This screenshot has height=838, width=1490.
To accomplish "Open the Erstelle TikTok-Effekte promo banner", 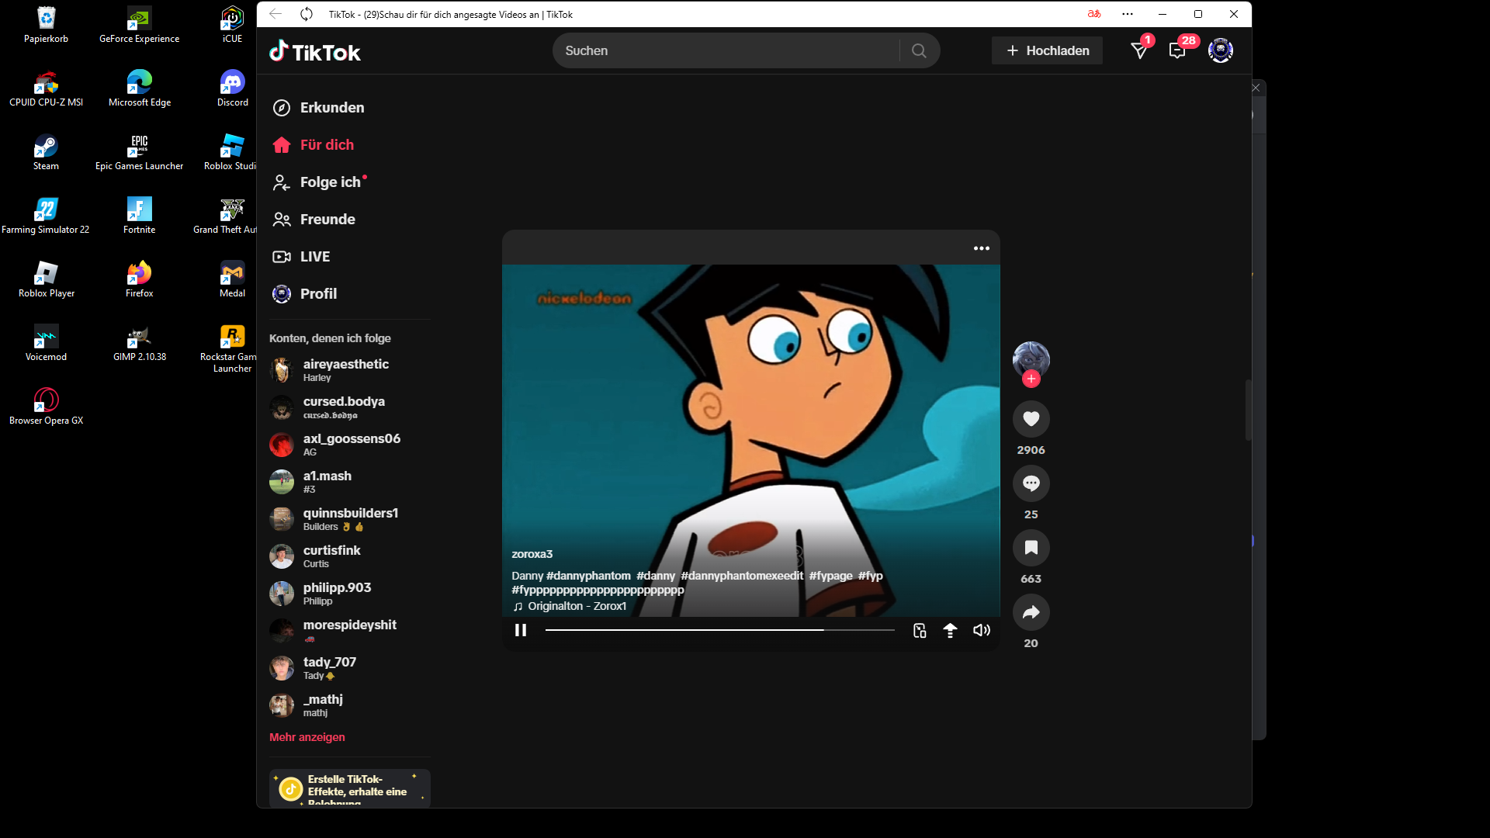I will click(x=350, y=788).
